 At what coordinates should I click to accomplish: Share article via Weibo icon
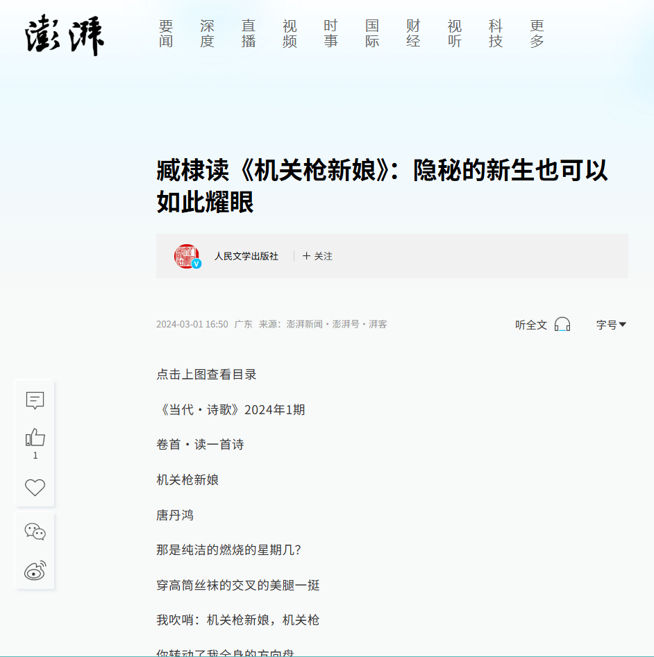[35, 570]
